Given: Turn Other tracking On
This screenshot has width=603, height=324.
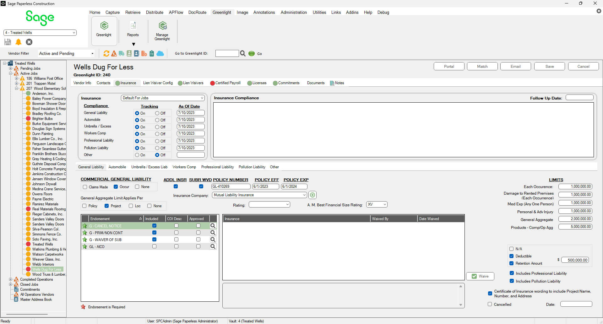Looking at the screenshot, I should tap(137, 155).
